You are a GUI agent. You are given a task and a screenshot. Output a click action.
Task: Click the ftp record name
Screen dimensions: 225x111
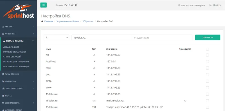tap(48, 55)
